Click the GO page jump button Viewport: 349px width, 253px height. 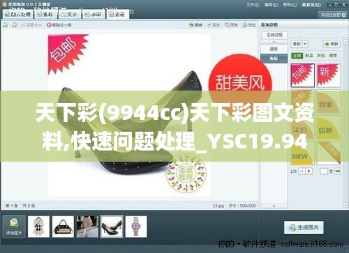[338, 171]
